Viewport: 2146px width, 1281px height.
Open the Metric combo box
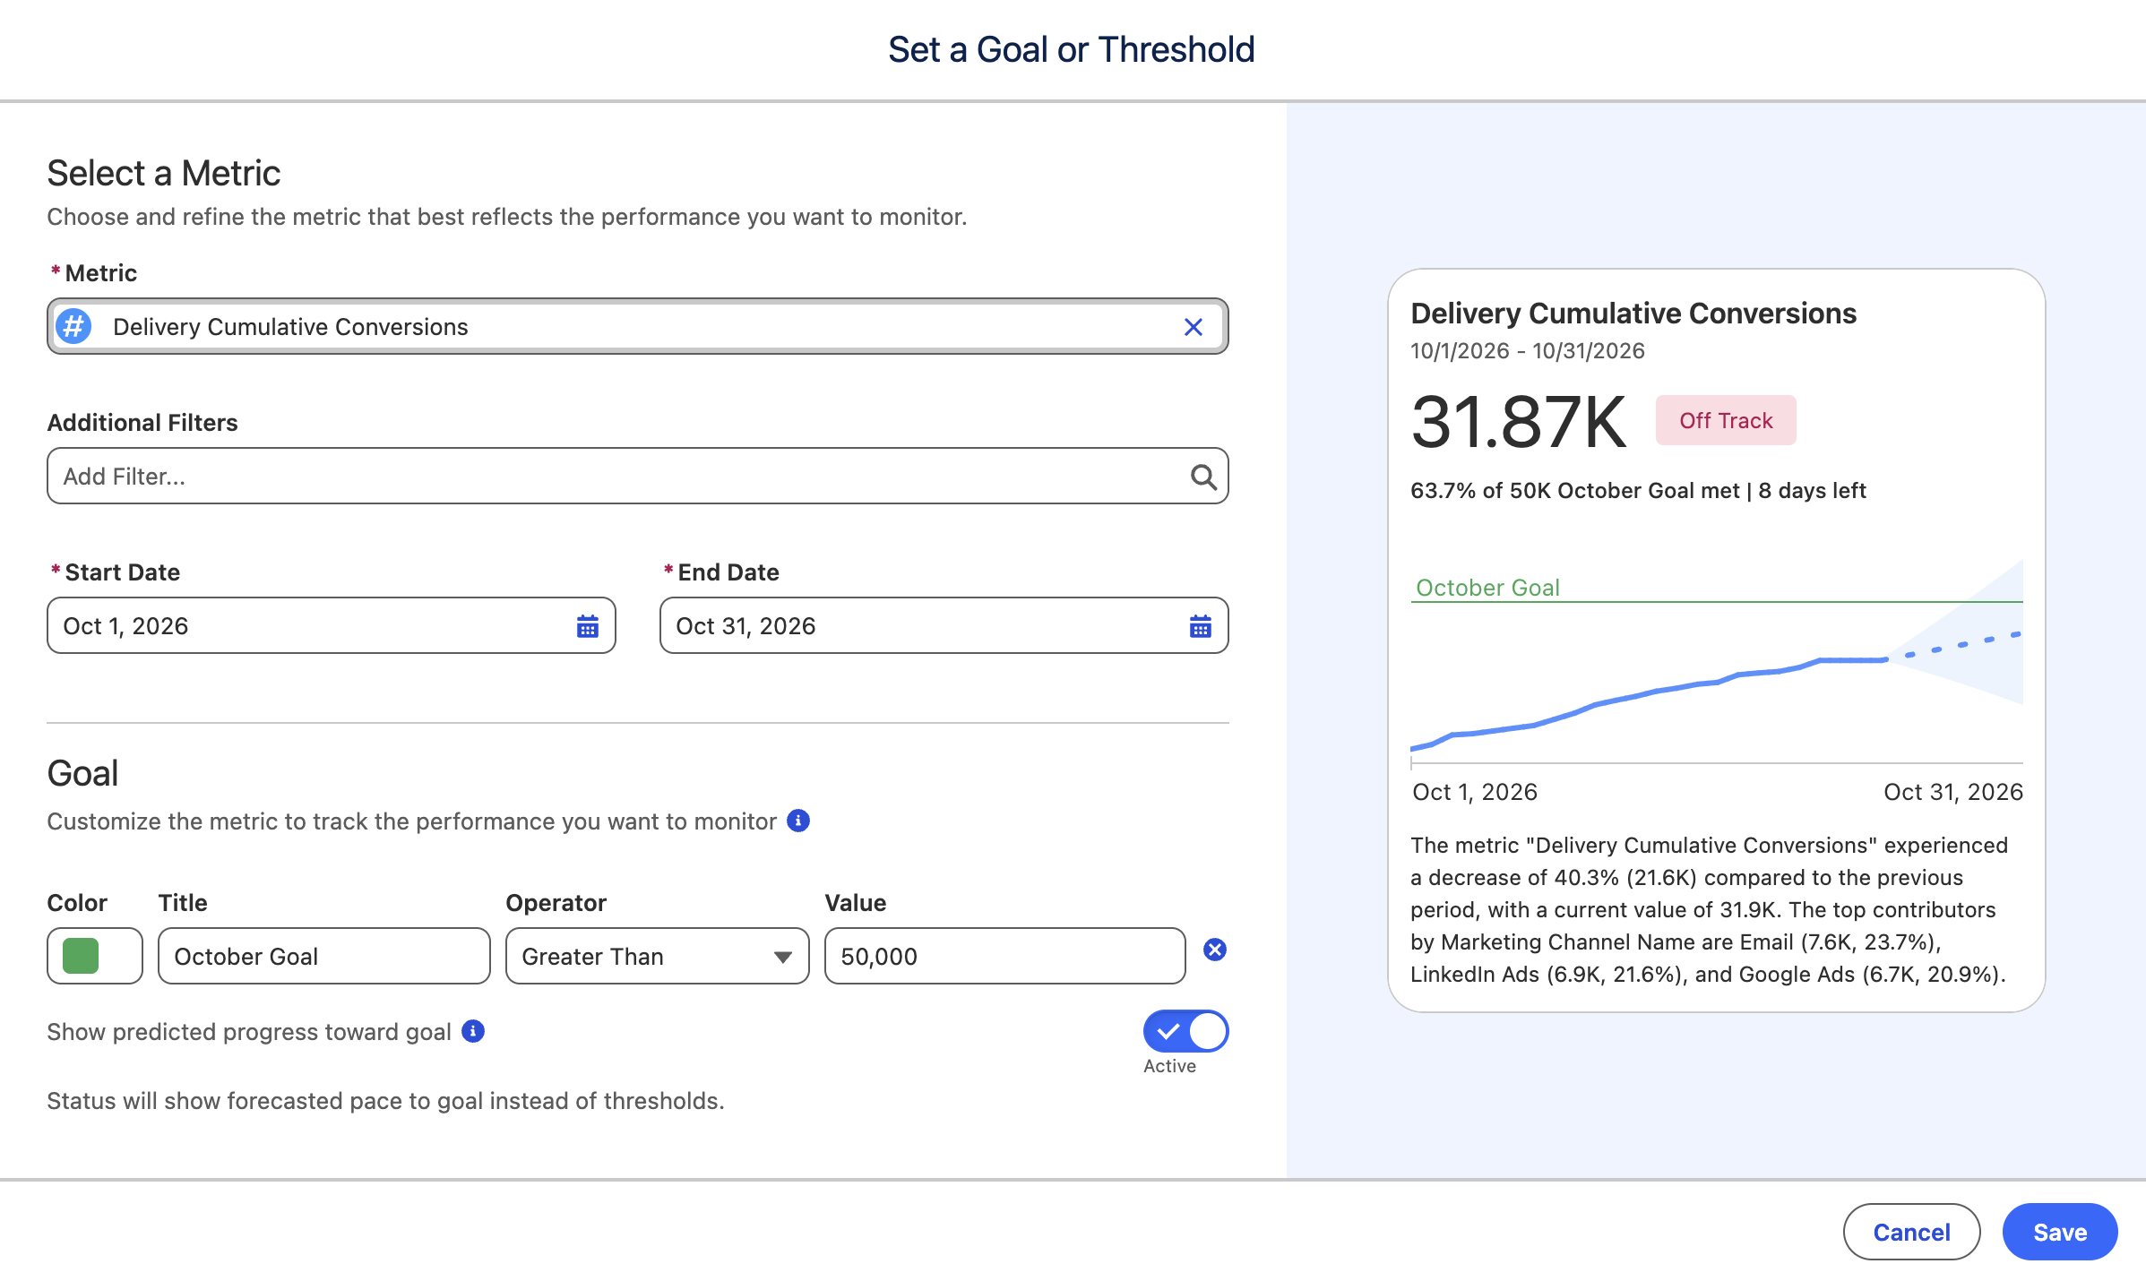[637, 326]
